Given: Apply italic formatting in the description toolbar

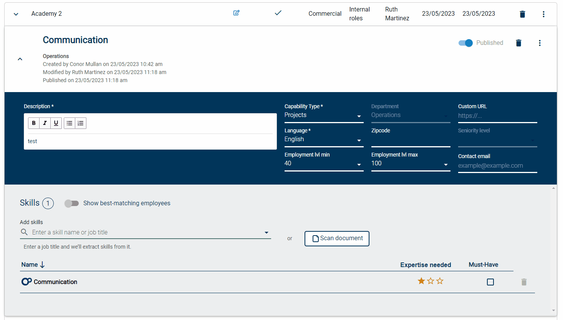Looking at the screenshot, I should click(45, 123).
